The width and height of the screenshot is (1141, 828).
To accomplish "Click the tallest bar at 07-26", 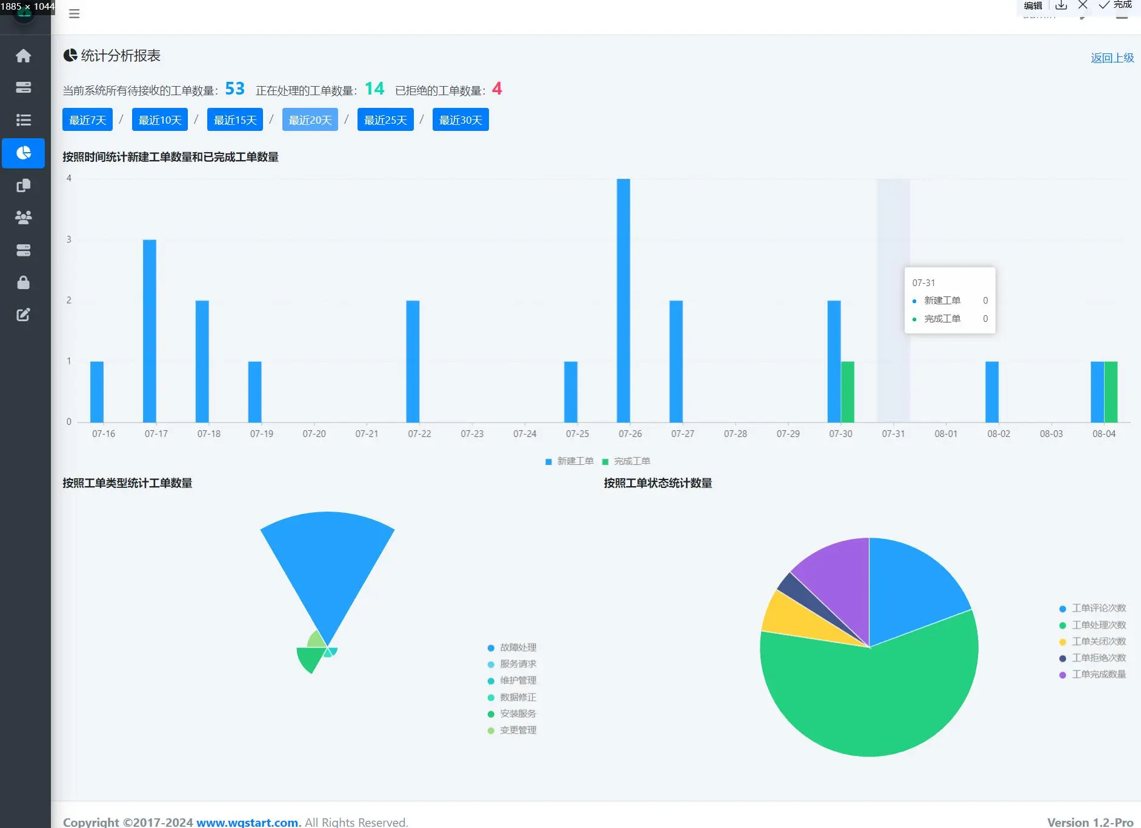I will [x=624, y=301].
